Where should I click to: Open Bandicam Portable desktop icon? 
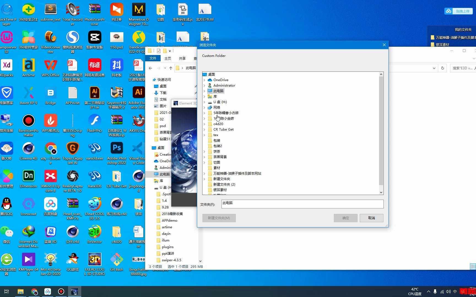point(28,125)
